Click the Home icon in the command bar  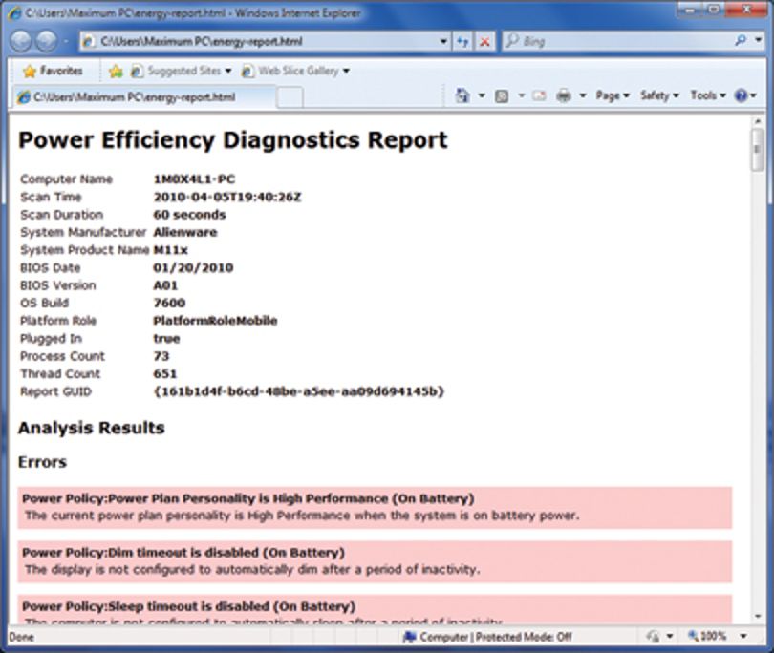click(462, 95)
